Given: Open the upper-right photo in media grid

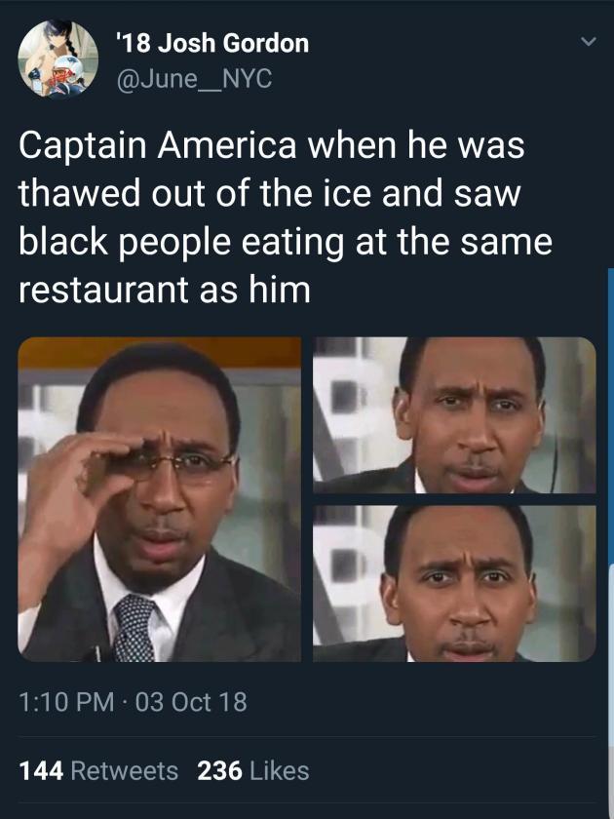Looking at the screenshot, I should (x=454, y=415).
